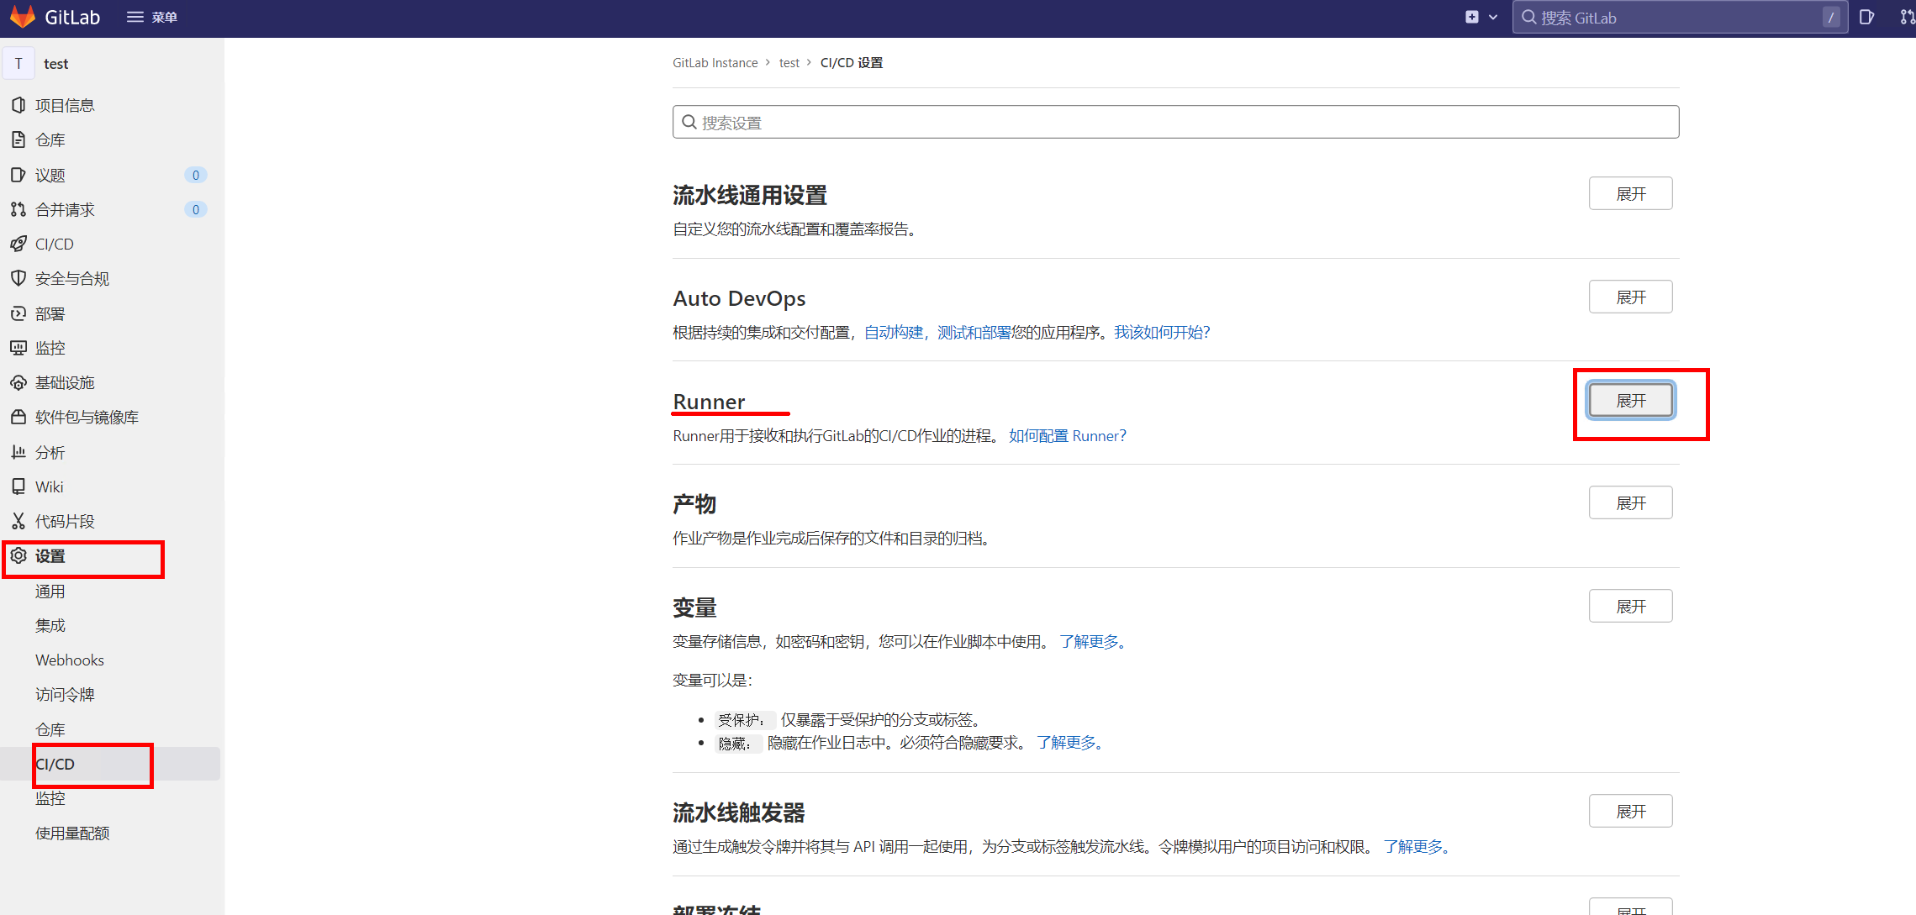Open 访问令牌 settings submenu item
1916x915 pixels.
[x=65, y=694]
